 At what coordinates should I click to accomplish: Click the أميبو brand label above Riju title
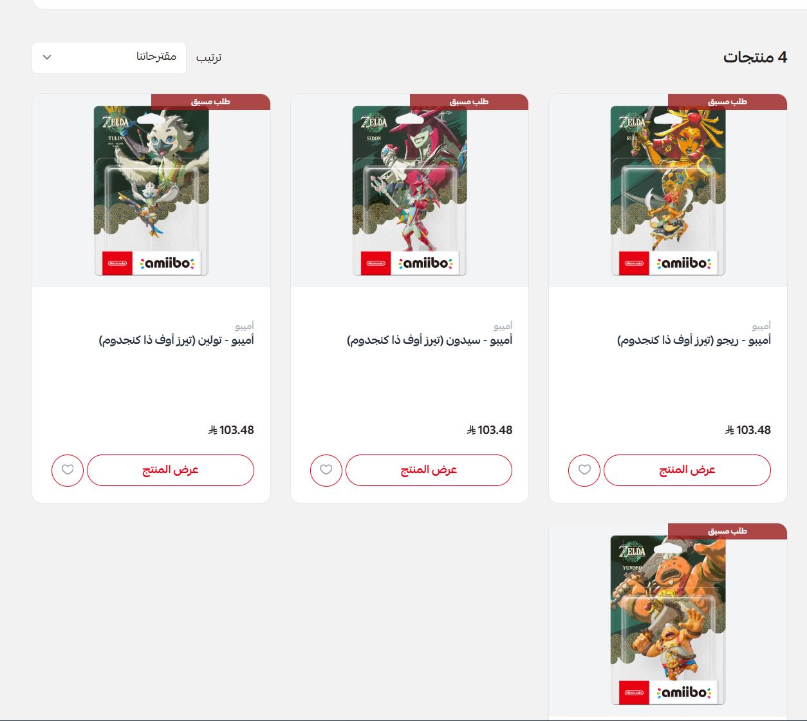761,326
